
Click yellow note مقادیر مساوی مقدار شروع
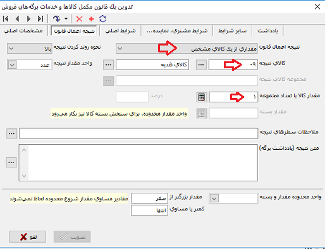point(69,198)
